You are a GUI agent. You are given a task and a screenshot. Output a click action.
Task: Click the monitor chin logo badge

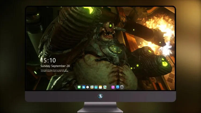(x=100, y=96)
